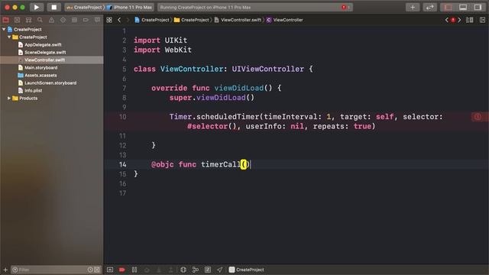The height and width of the screenshot is (275, 489).
Task: Show the Symbol navigator
Action: coord(29,20)
